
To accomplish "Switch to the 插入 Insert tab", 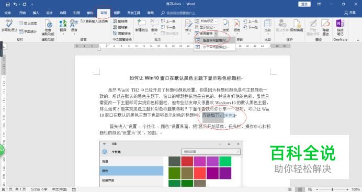I will 36,13.
